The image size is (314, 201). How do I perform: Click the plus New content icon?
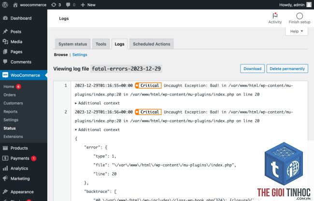(x=83, y=5)
